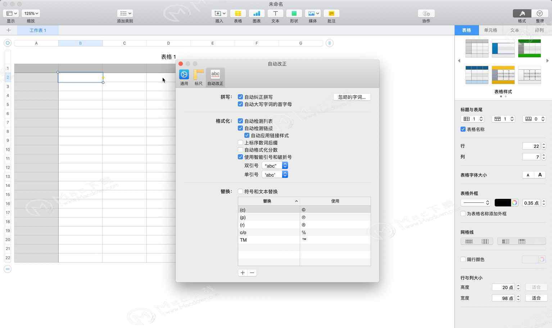The image size is (552, 328).
Task: Switch to the 文本 inspector tab
Action: 515,30
